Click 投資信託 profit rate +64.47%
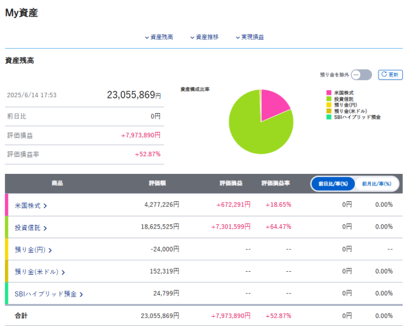The height and width of the screenshot is (327, 409). click(x=278, y=227)
